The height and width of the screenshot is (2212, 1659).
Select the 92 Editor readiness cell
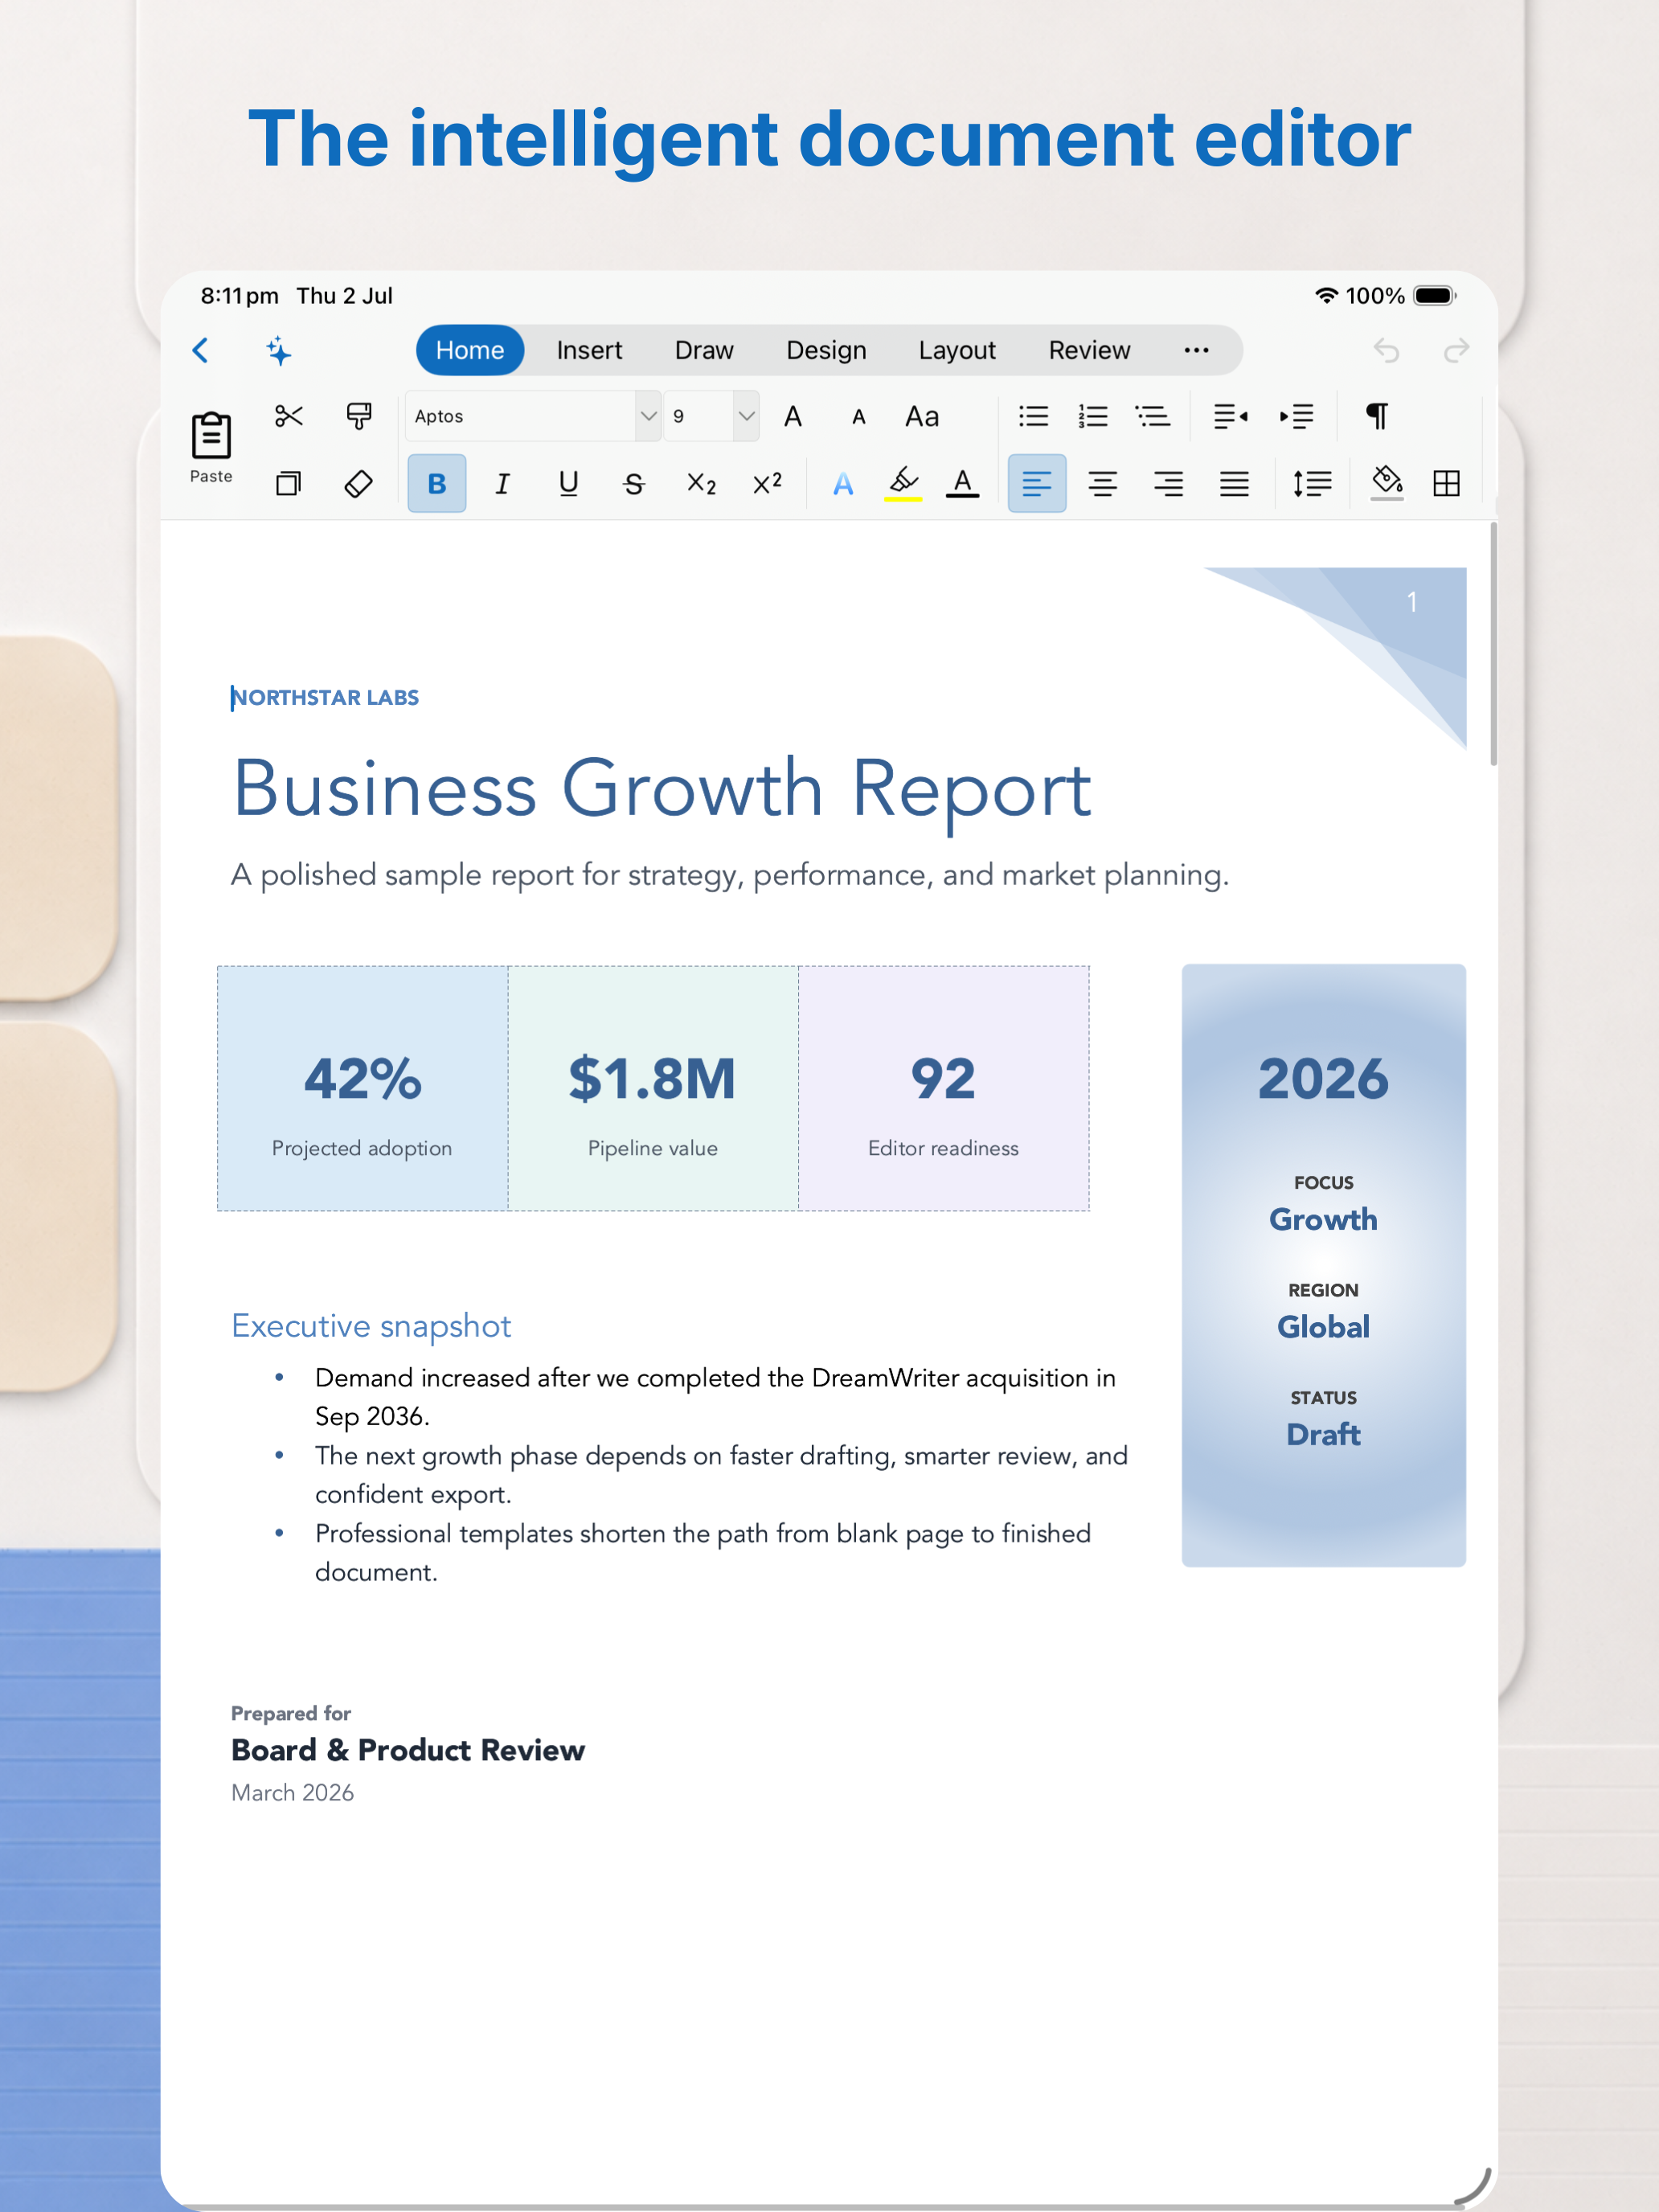tap(943, 1088)
